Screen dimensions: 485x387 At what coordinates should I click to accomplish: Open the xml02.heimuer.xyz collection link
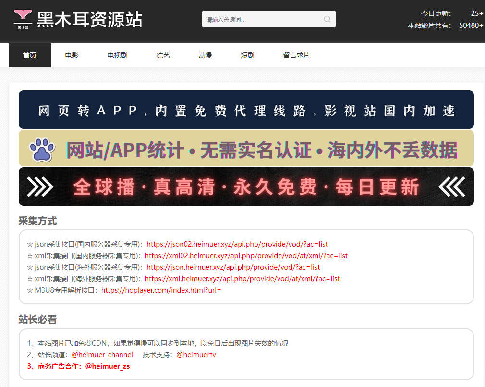246,256
